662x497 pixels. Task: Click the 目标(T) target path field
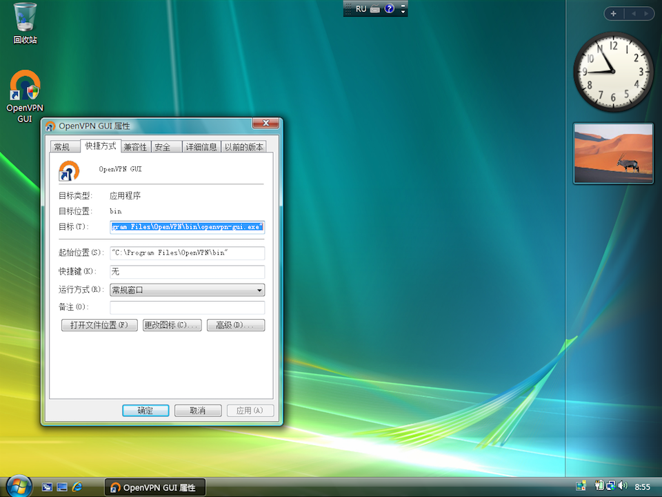187,227
